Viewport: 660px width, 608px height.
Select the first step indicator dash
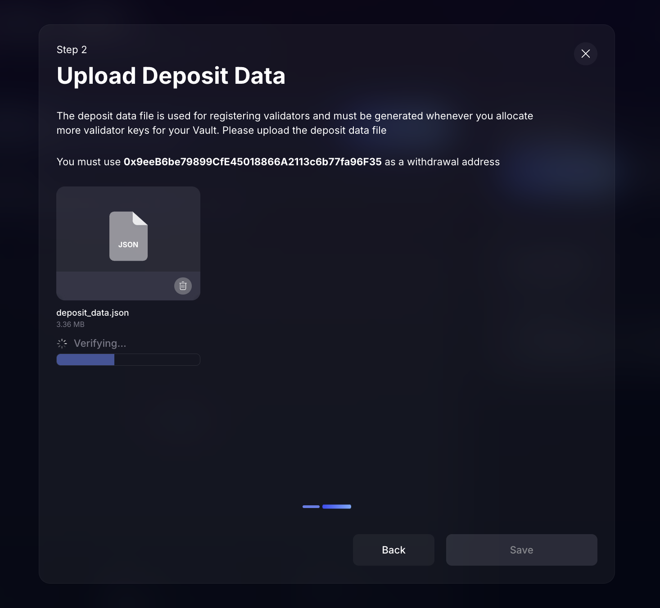tap(311, 507)
